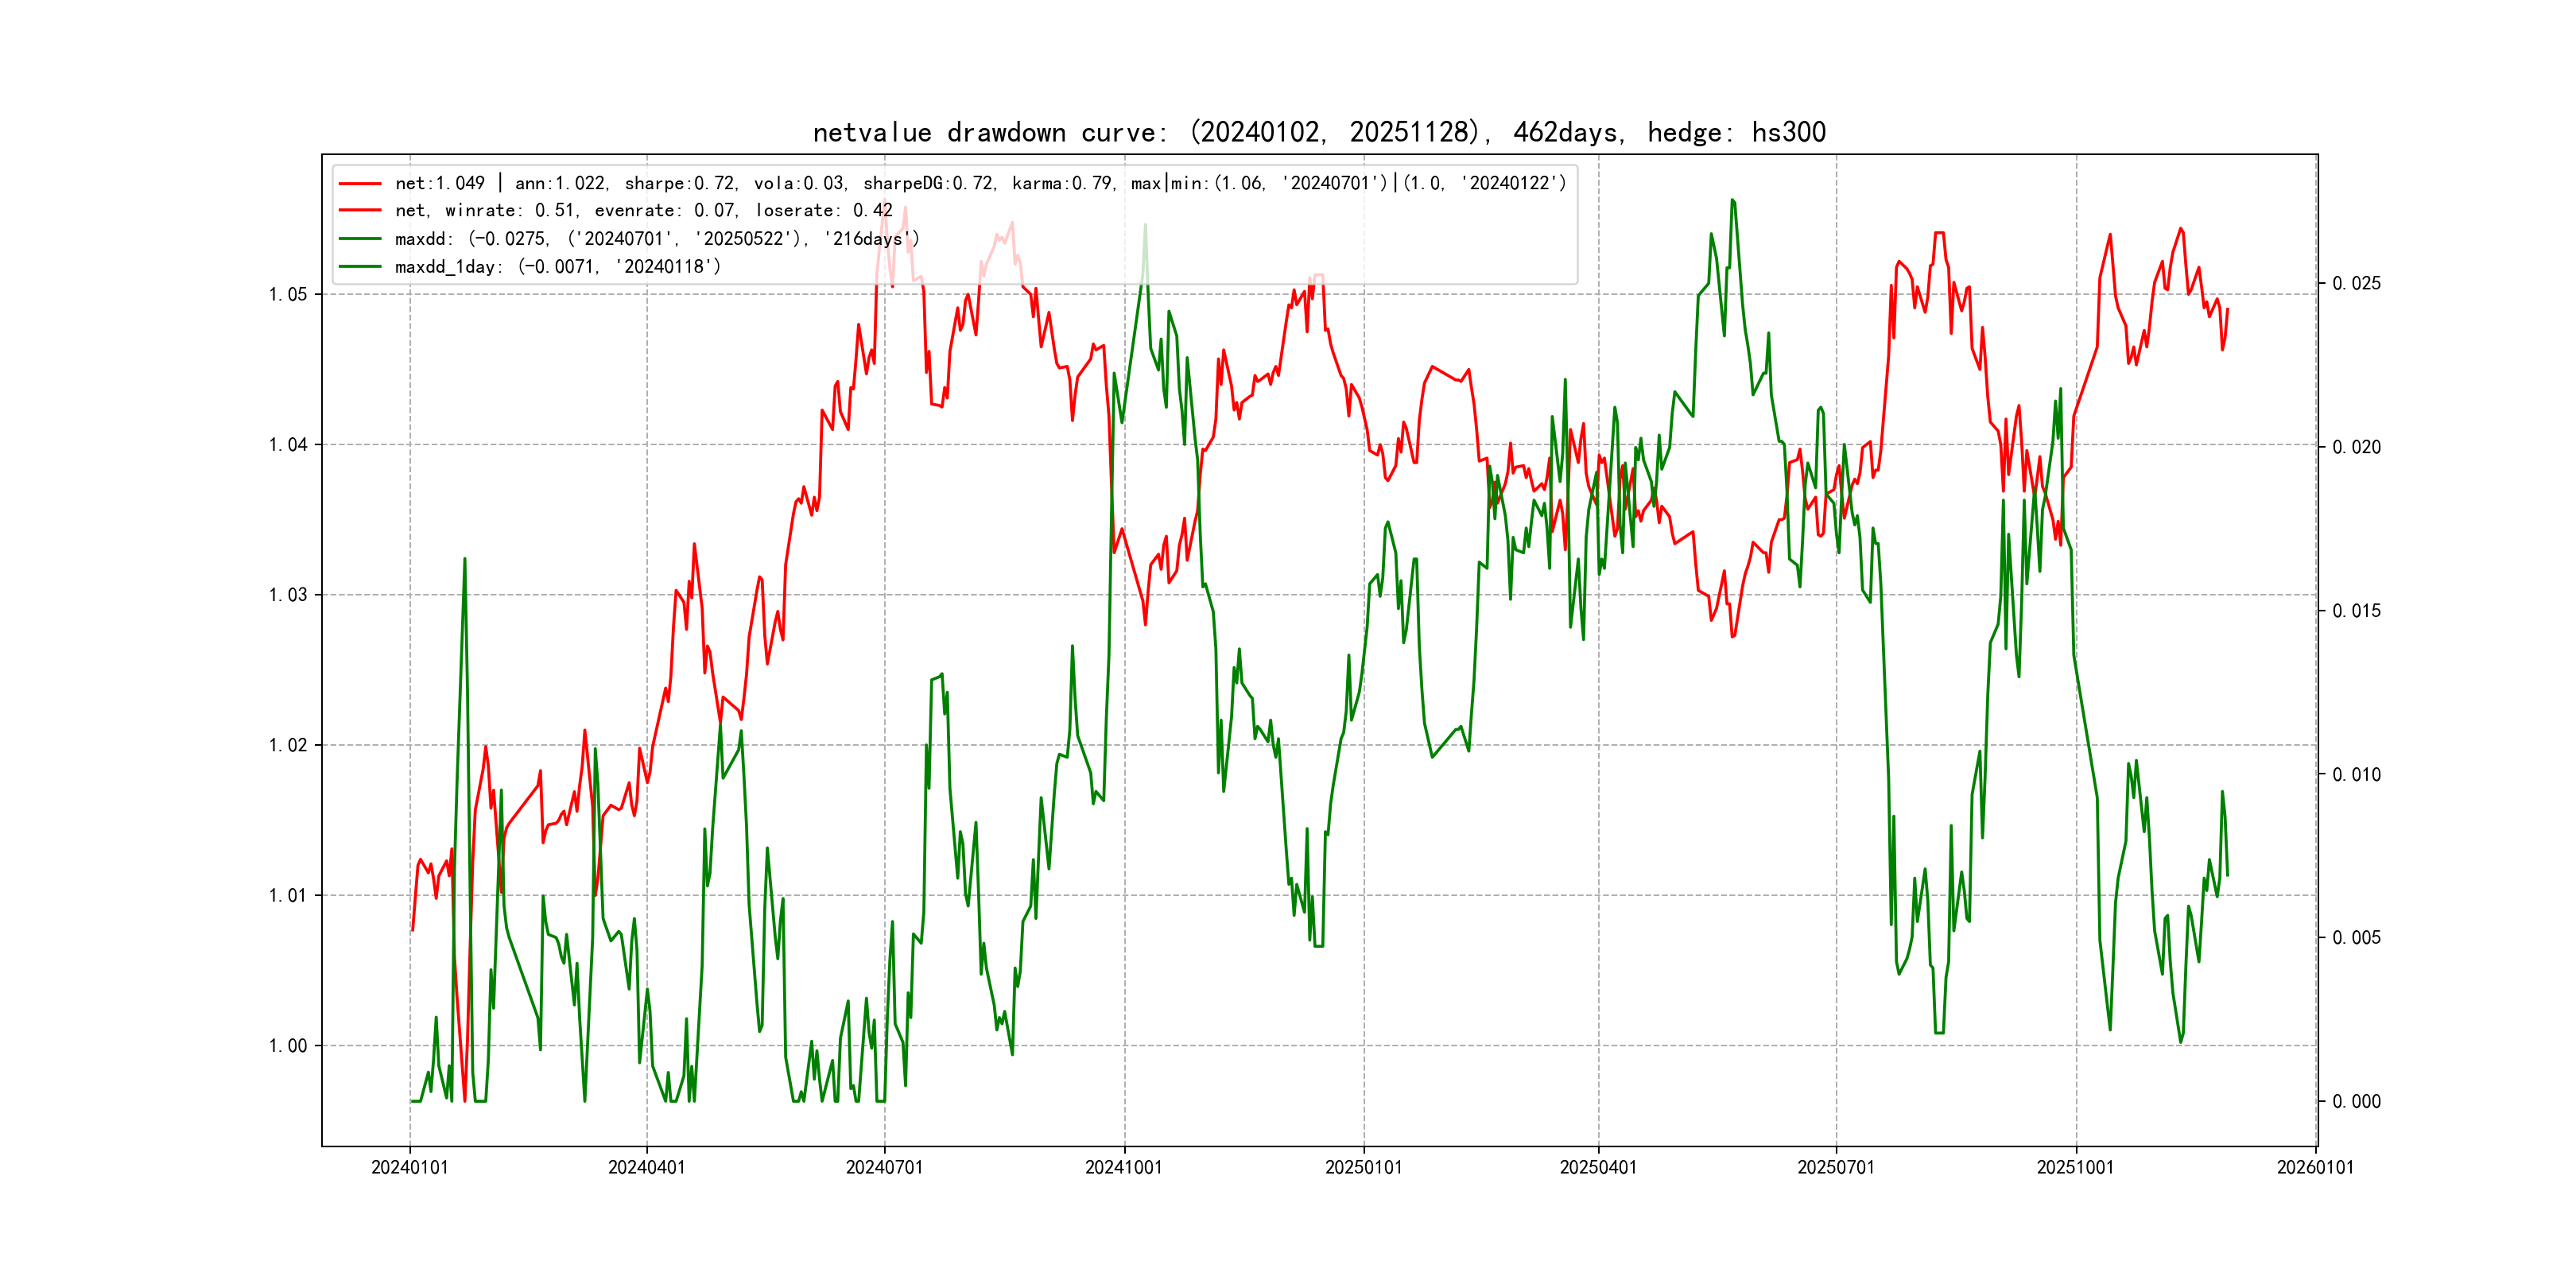
Task: Click the 20240101 x-axis date label
Action: click(x=409, y=1168)
